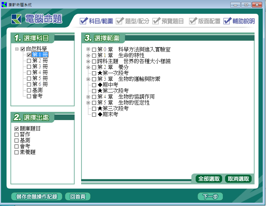
Task: Expand 第 1 章 生命的特性
Action: coord(88,55)
